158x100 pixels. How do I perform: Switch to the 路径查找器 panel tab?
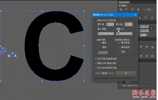(124, 2)
